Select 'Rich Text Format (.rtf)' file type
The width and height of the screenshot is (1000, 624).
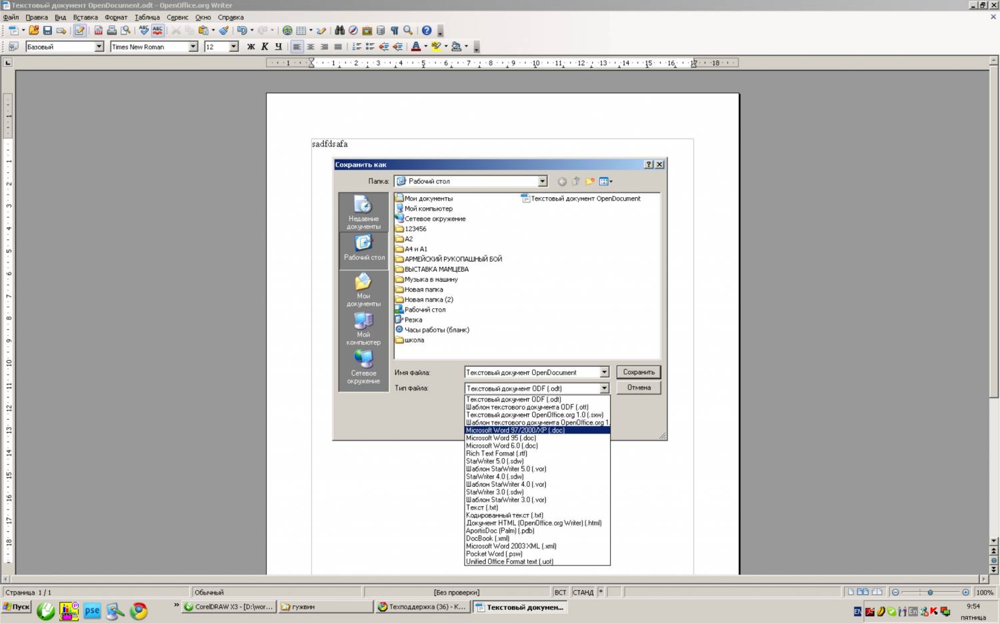coord(537,454)
